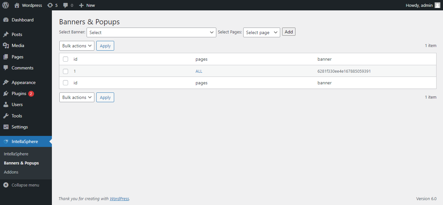Toggle the select-all checkbox in table header

coord(66,59)
